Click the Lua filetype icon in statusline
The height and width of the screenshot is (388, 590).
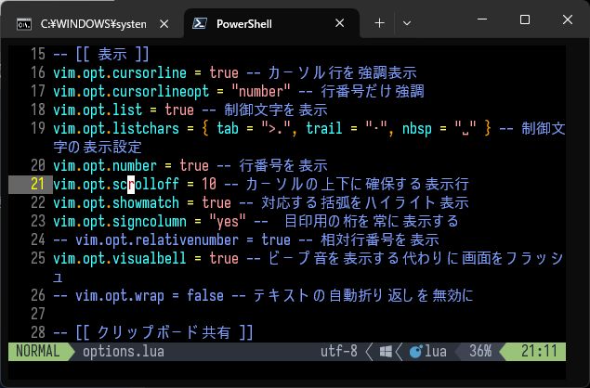pos(414,352)
